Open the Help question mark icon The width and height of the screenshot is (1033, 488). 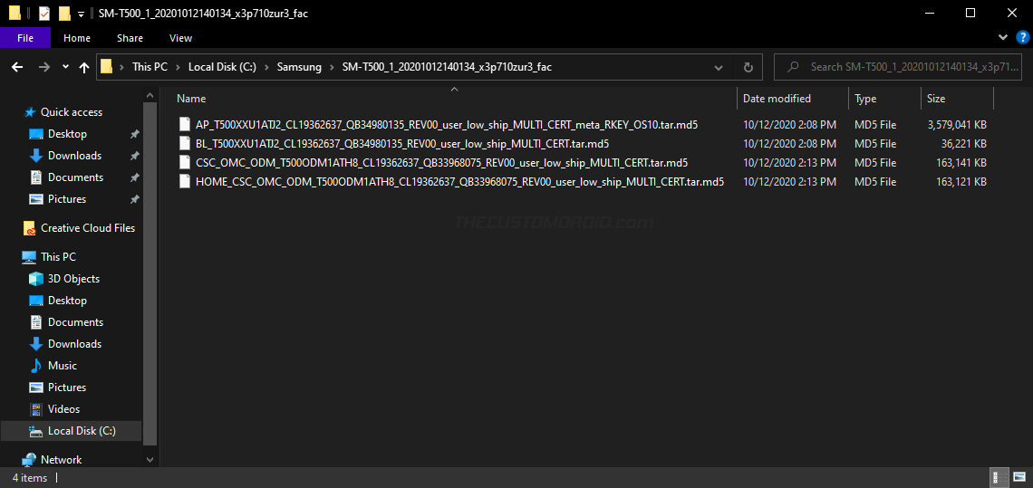(1022, 37)
